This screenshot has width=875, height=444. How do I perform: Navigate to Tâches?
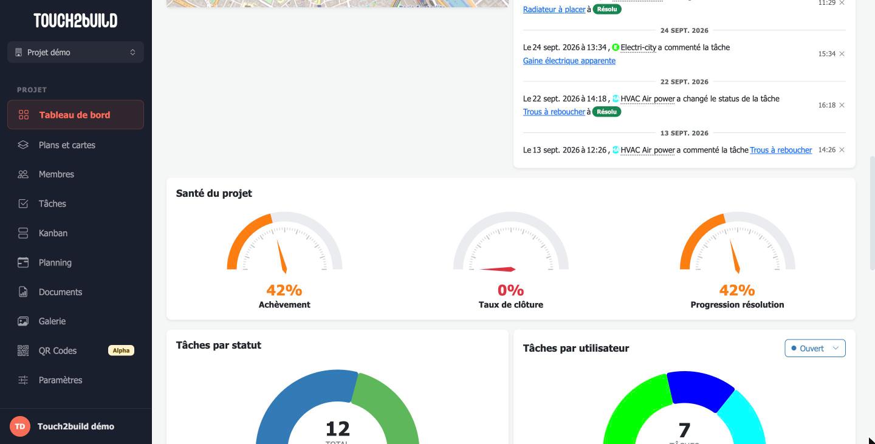point(75,203)
